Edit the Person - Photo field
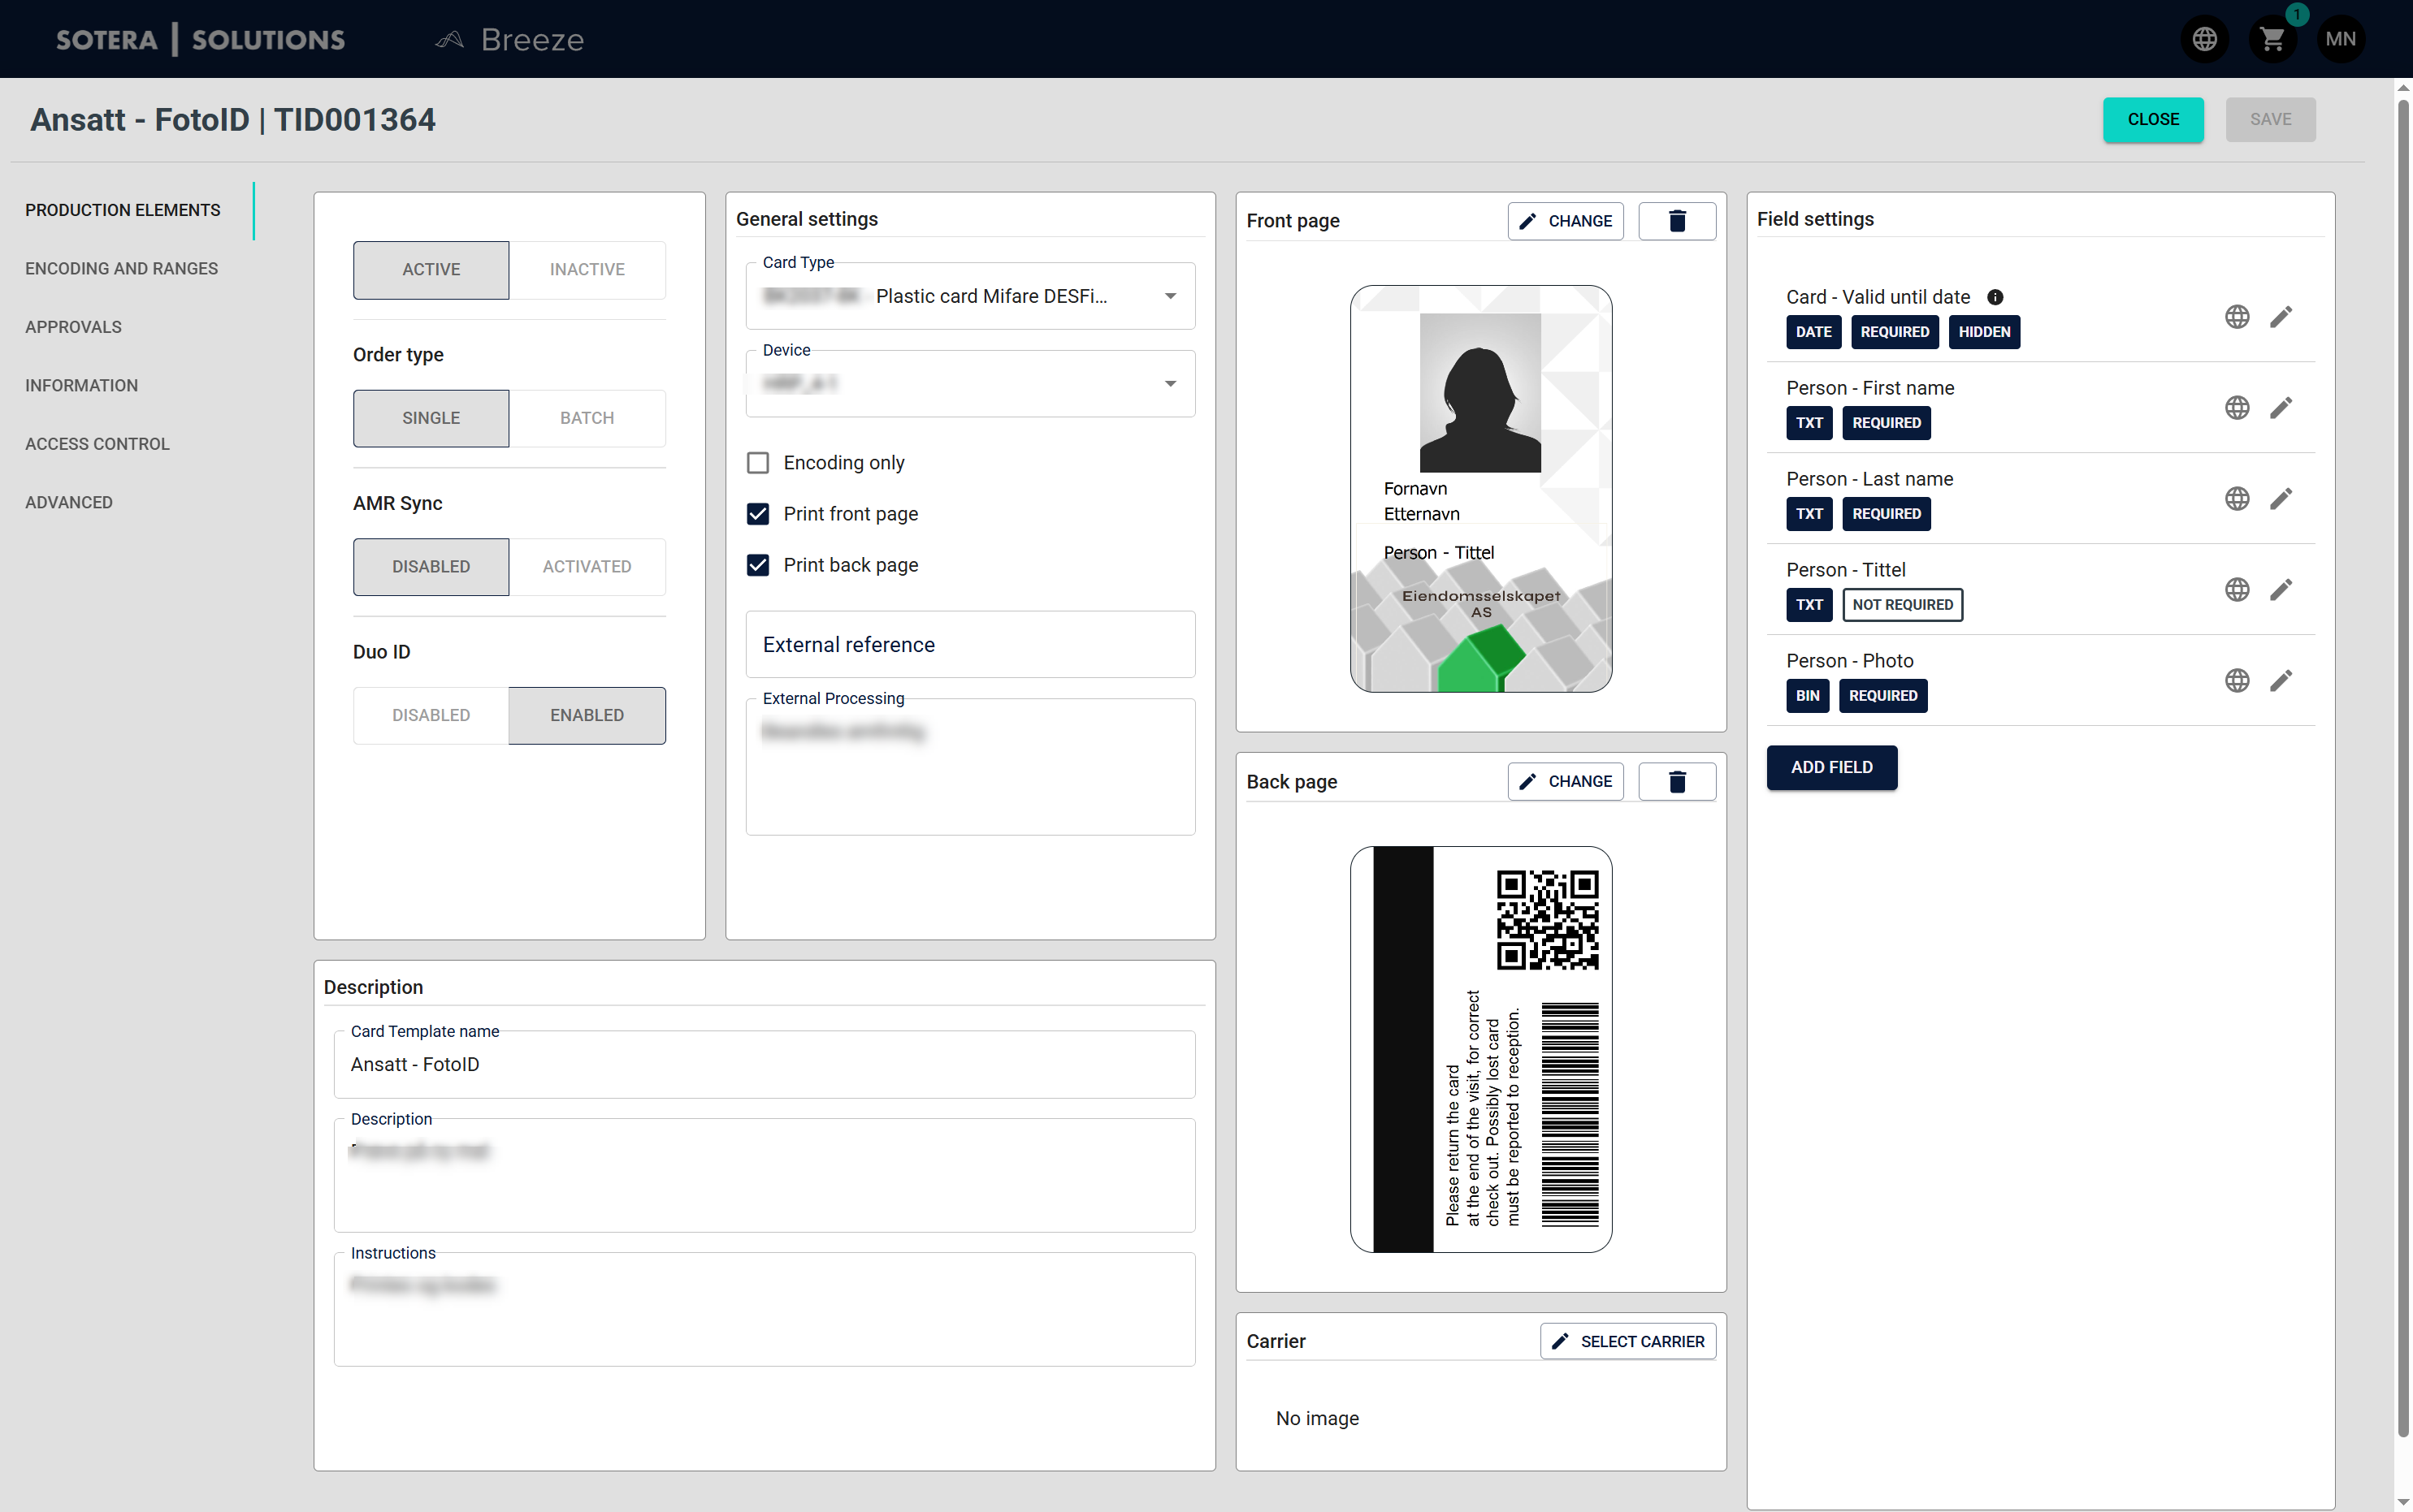 [2282, 680]
